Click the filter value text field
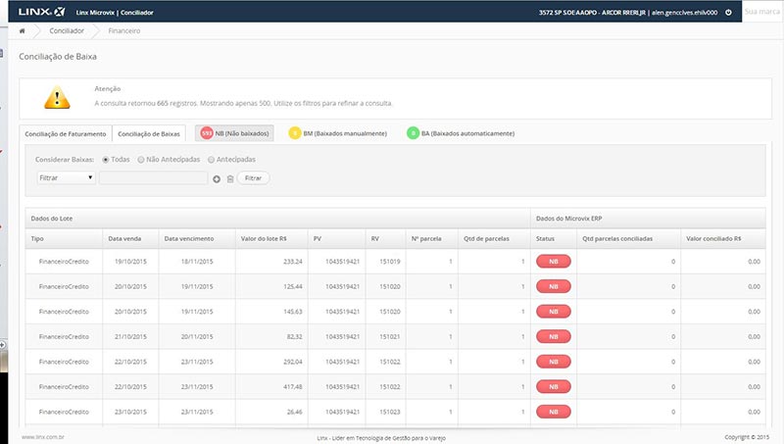The width and height of the screenshot is (784, 444). [x=153, y=178]
